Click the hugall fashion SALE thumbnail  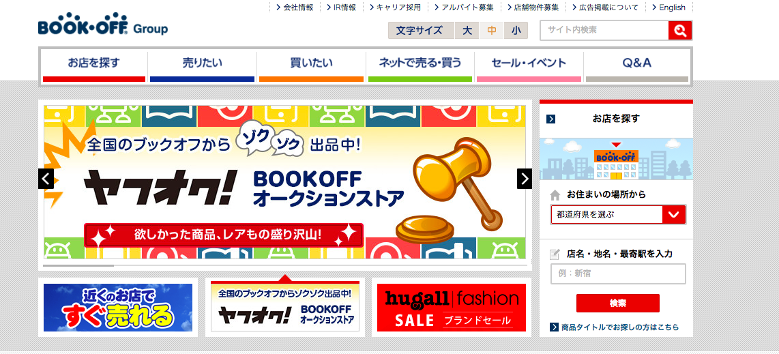tap(451, 308)
